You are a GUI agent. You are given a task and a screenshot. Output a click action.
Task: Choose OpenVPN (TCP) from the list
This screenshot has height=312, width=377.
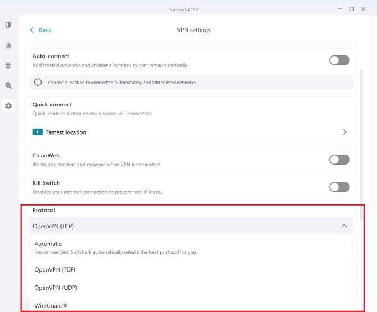pyautogui.click(x=191, y=269)
